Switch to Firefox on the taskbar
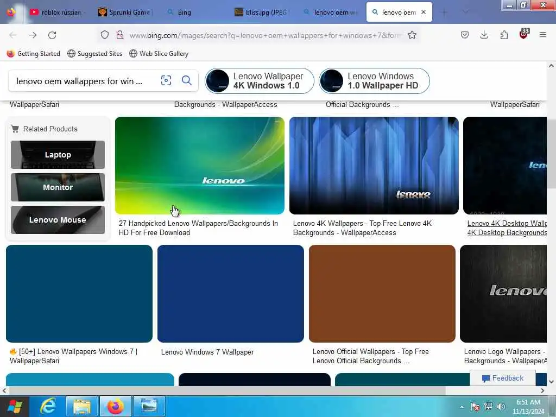 116,406
